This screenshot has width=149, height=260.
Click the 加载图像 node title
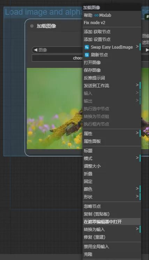46,26
